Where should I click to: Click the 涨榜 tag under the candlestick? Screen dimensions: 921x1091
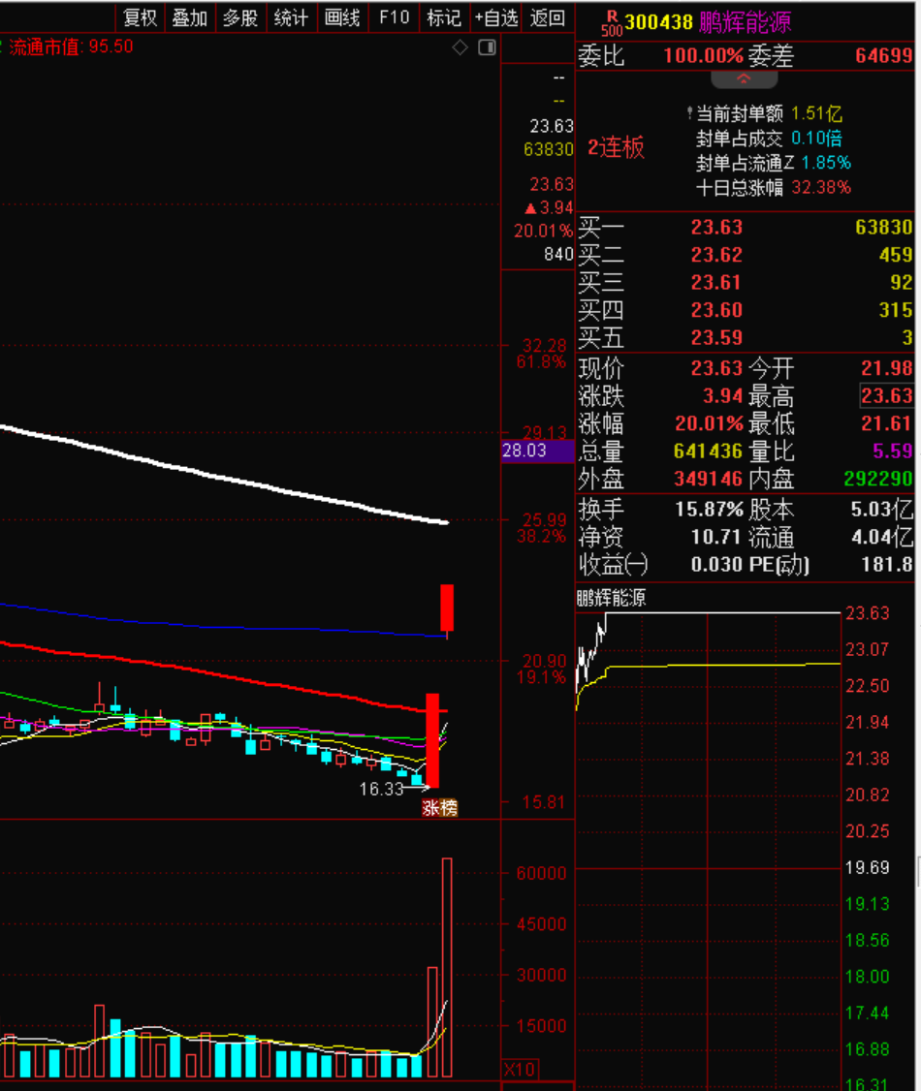tap(439, 808)
